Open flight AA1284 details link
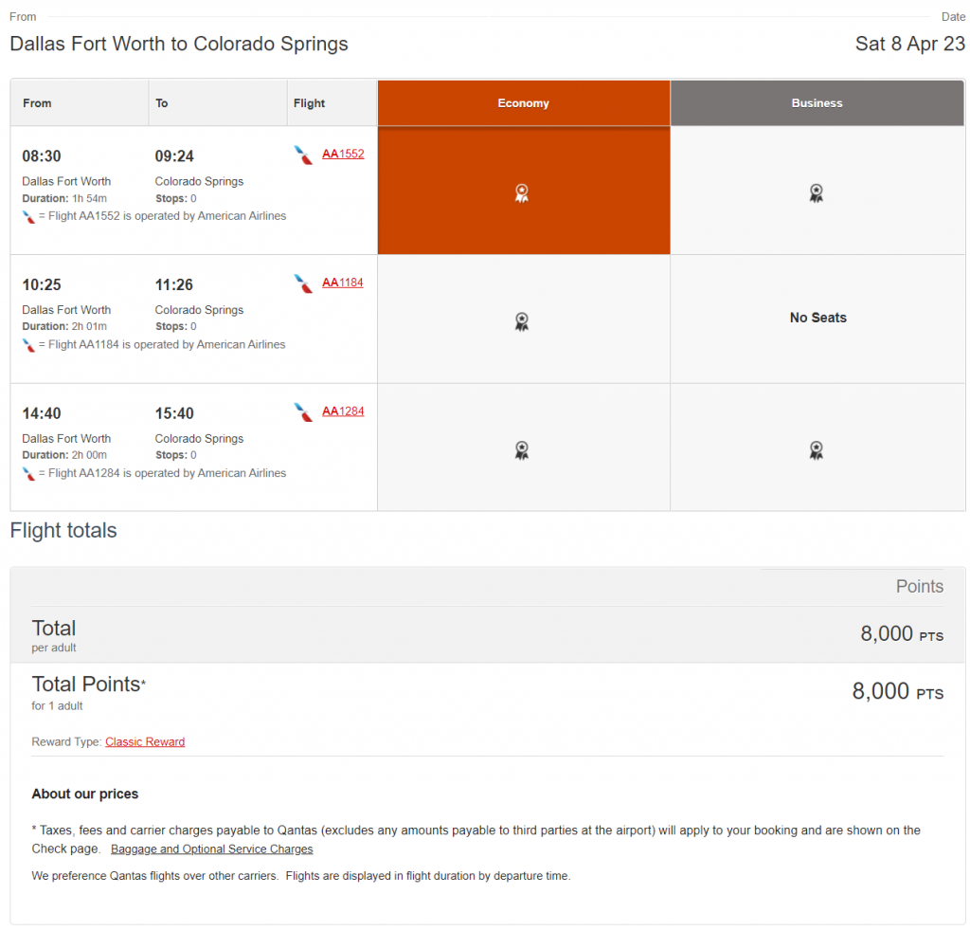The width and height of the screenshot is (970, 931). coord(343,411)
